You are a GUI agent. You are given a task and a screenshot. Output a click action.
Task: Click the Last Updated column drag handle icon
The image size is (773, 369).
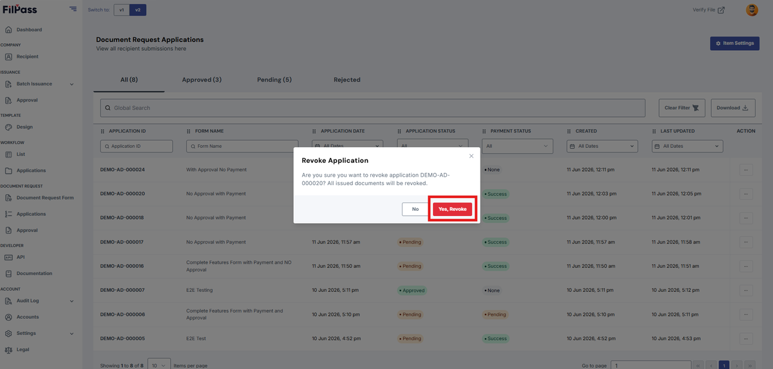pyautogui.click(x=654, y=131)
